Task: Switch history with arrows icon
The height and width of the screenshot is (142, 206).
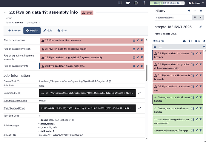Action: click(x=195, y=11)
